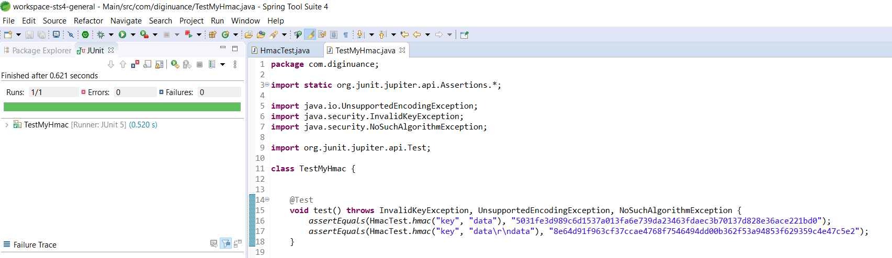The height and width of the screenshot is (258, 892).
Task: Open the green Boot Dashboard icon
Action: pyautogui.click(x=85, y=34)
